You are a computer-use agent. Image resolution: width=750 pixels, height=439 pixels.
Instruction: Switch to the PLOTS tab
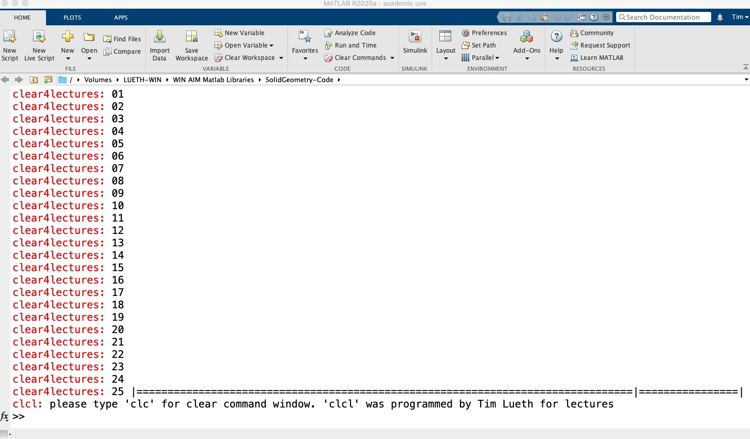tap(72, 18)
